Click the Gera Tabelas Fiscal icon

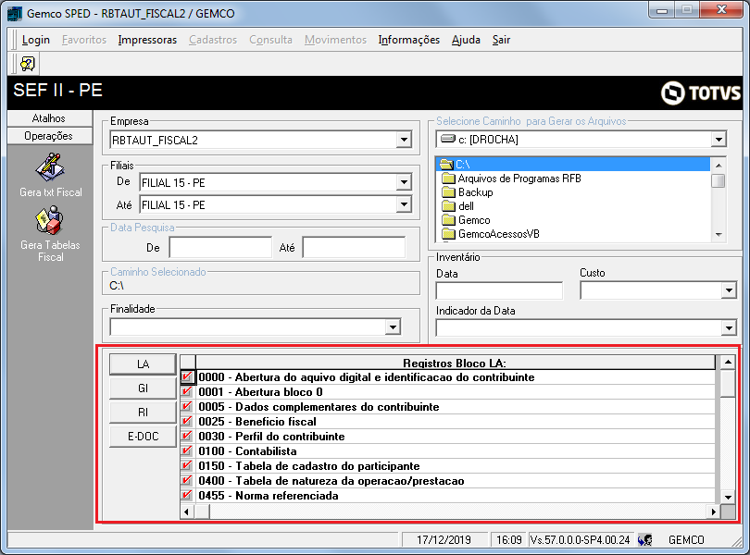pos(50,220)
